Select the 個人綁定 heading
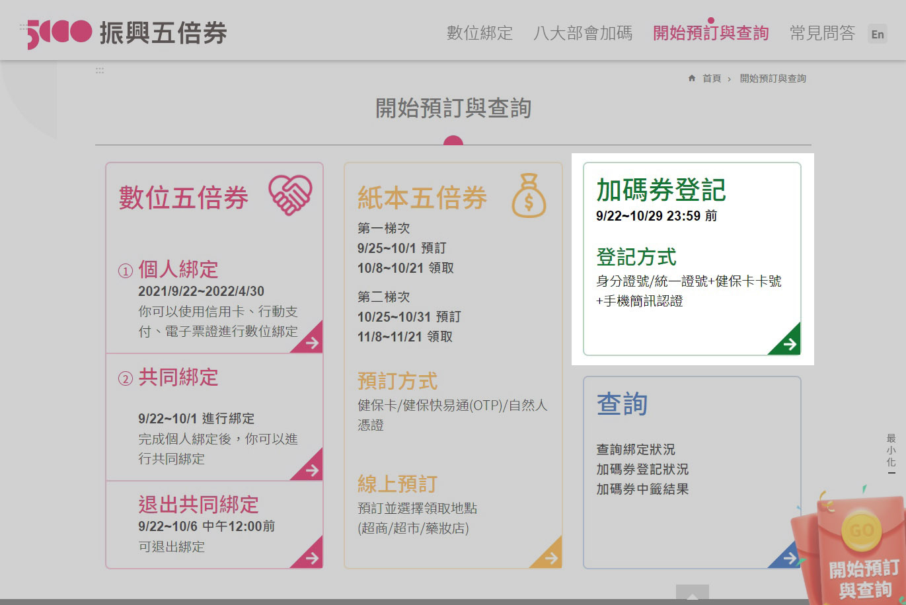This screenshot has height=605, width=906. point(178,269)
